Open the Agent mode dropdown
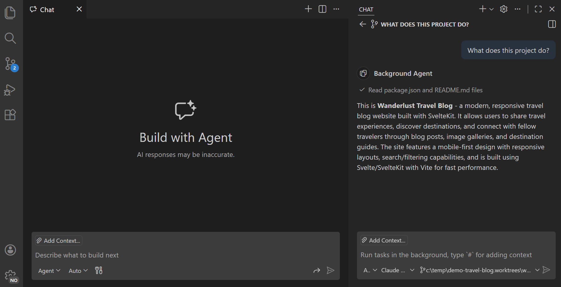This screenshot has width=561, height=287. pyautogui.click(x=49, y=270)
